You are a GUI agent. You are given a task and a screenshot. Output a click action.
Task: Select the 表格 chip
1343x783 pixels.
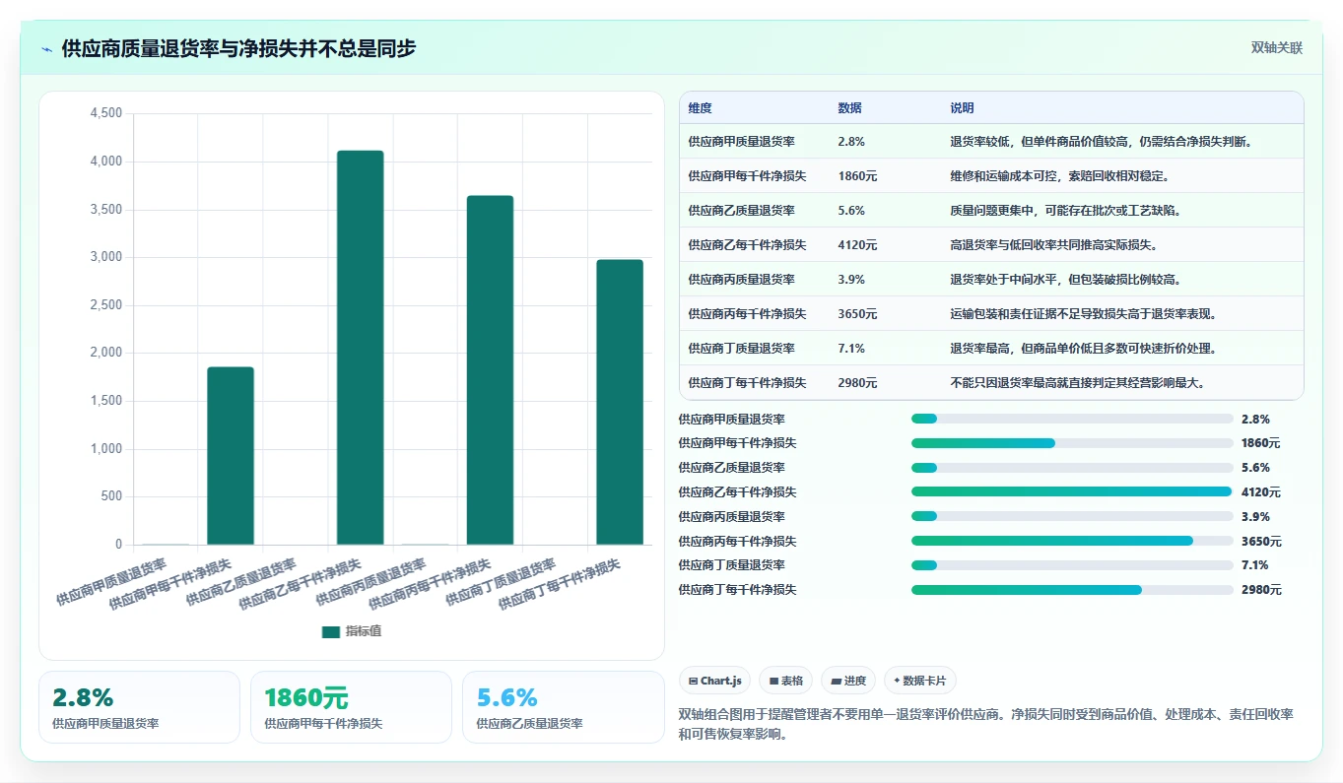click(786, 681)
